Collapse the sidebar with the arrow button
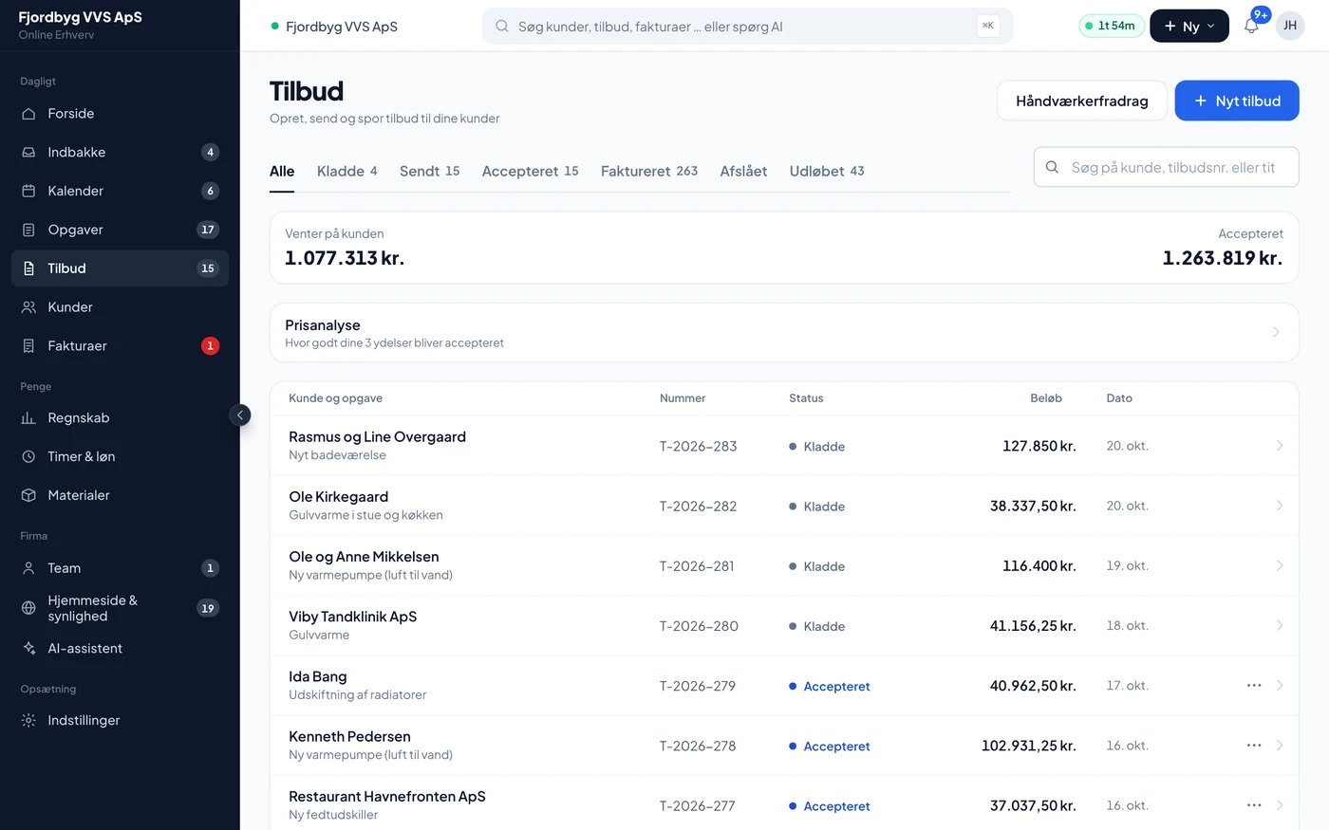This screenshot has width=1329, height=830. point(240,415)
